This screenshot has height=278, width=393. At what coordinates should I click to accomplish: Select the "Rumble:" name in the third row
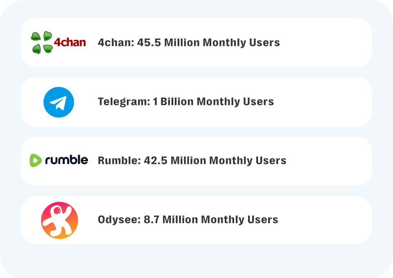(119, 160)
